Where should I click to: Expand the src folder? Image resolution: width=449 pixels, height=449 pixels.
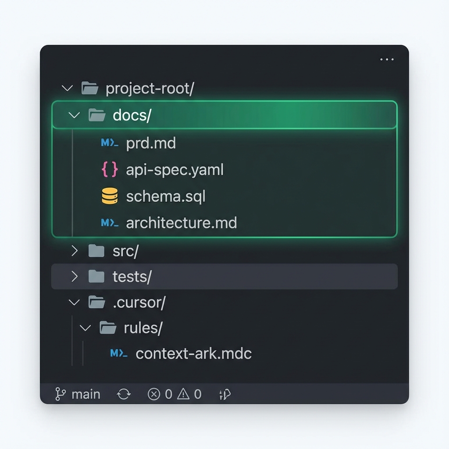tap(74, 250)
